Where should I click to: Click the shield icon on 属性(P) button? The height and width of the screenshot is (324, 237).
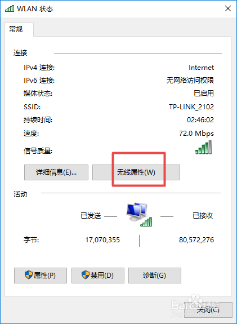(29, 275)
